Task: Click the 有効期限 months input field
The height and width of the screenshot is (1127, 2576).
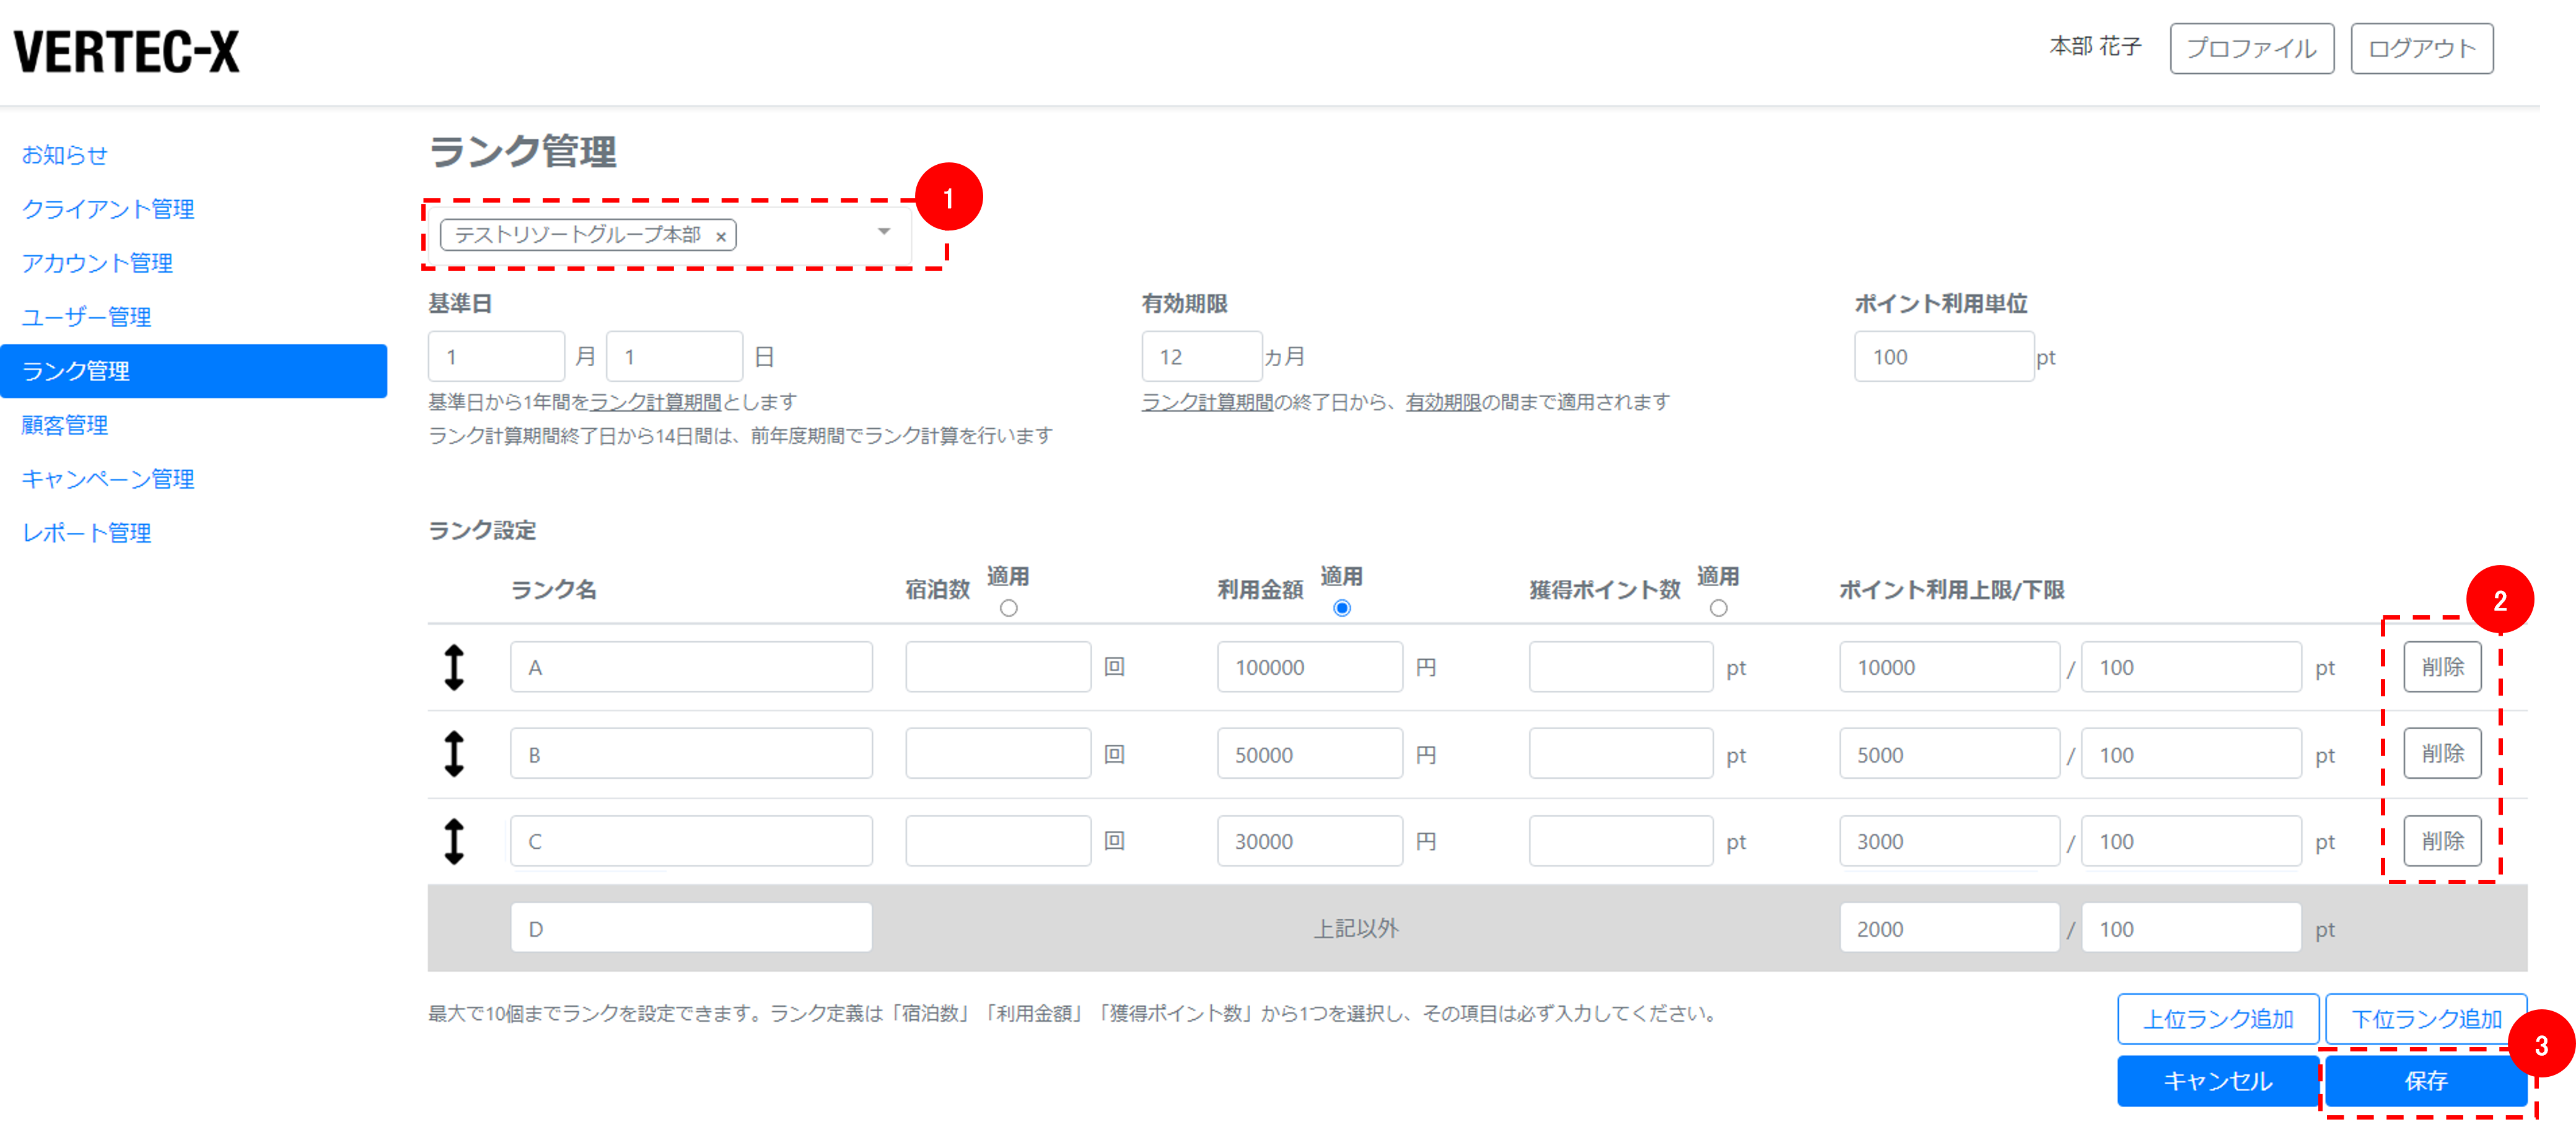Action: pyautogui.click(x=1201, y=357)
